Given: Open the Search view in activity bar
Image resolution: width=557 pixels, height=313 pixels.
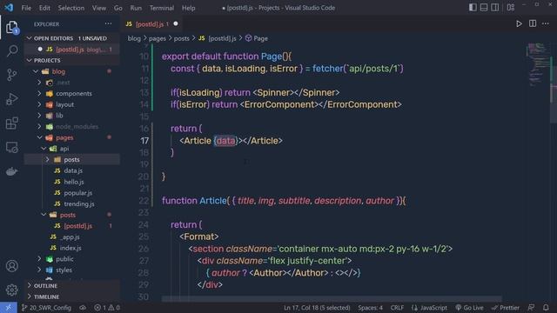Looking at the screenshot, I should click(12, 50).
